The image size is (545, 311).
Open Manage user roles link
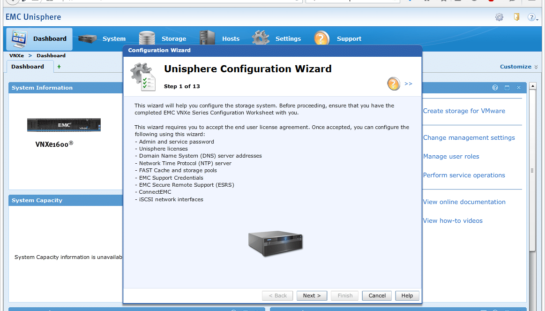click(x=451, y=157)
